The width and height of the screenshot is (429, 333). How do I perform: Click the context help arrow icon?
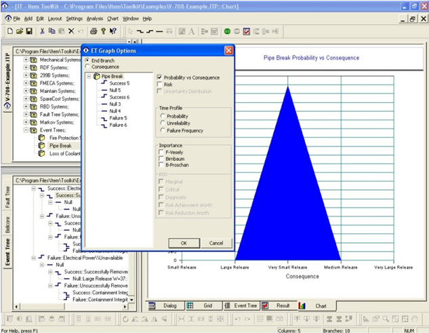pos(113,31)
